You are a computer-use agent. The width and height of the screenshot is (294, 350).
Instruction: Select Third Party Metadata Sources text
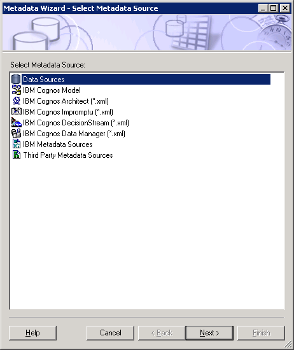tap(68, 155)
